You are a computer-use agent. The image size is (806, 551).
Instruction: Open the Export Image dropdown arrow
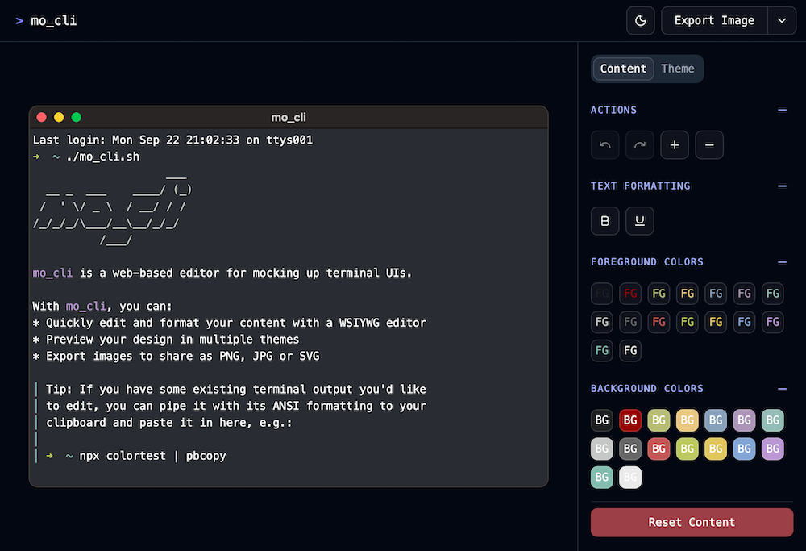coord(781,20)
